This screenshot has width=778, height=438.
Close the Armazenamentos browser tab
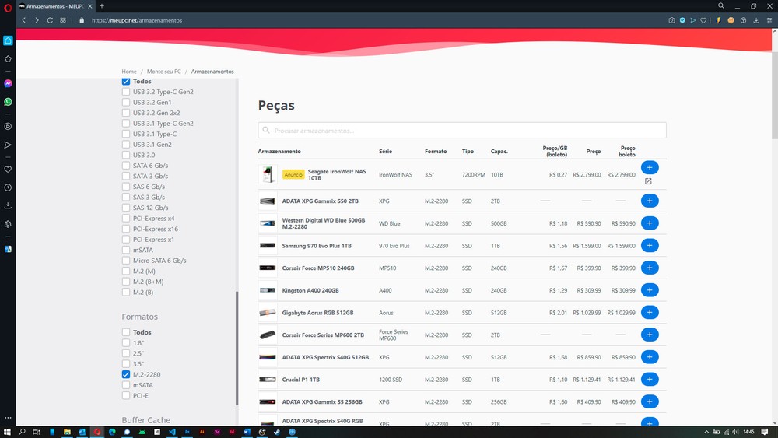tap(89, 6)
